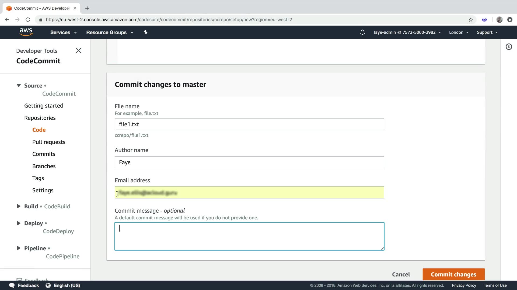The height and width of the screenshot is (290, 517).
Task: Open the London region dropdown
Action: (x=459, y=32)
